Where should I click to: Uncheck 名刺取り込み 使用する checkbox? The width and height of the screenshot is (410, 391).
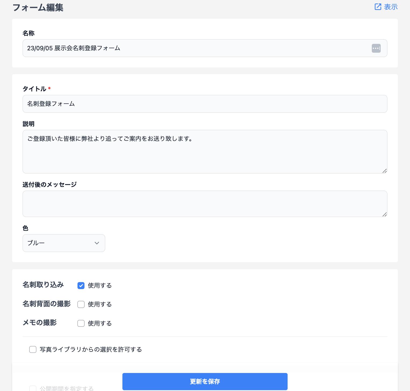(x=81, y=286)
